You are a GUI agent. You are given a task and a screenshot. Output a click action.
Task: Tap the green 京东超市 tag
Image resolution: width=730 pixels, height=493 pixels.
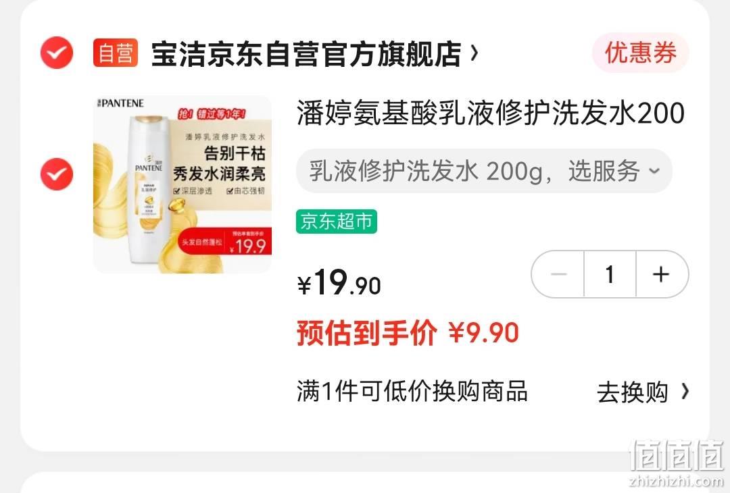point(337,222)
